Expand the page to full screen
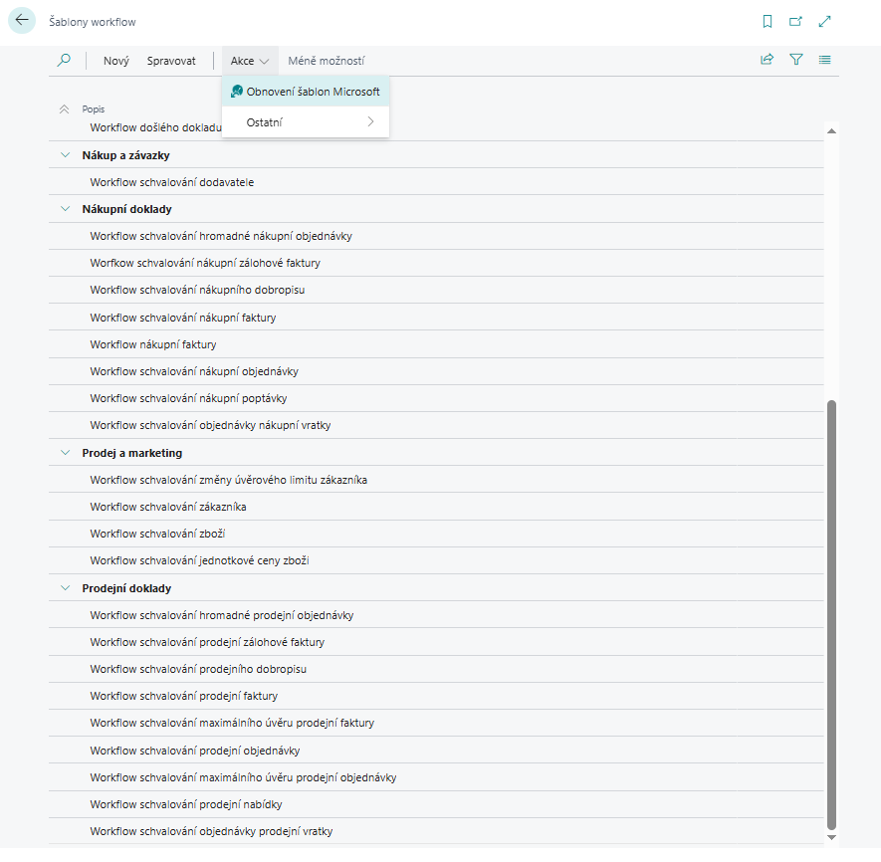 824,21
